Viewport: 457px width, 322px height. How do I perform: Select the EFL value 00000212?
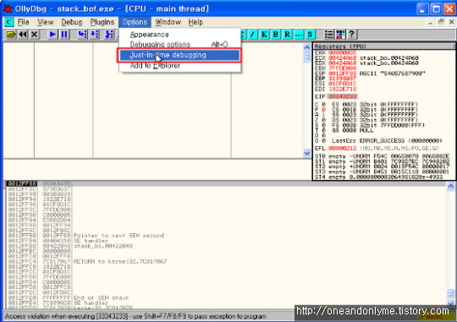(x=343, y=149)
